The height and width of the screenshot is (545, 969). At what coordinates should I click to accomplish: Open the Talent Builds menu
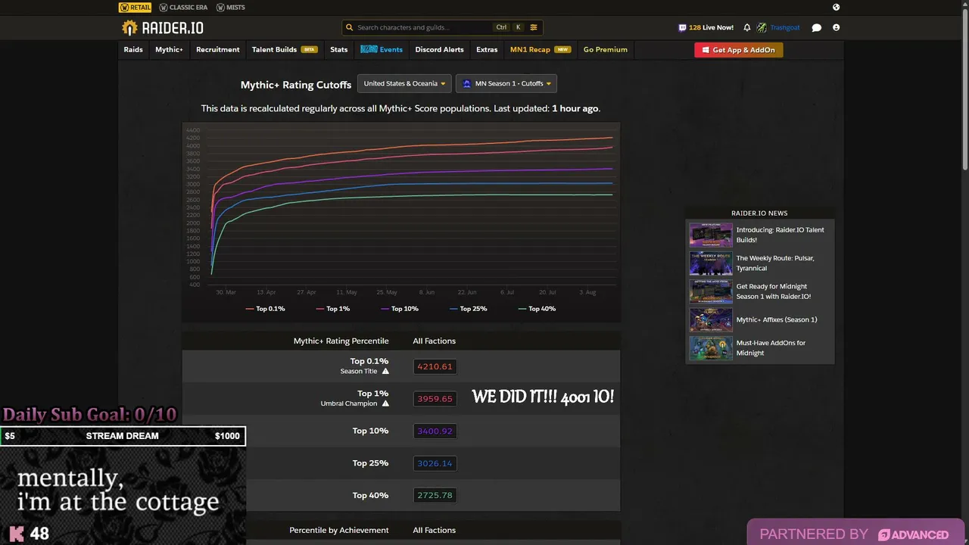285,49
